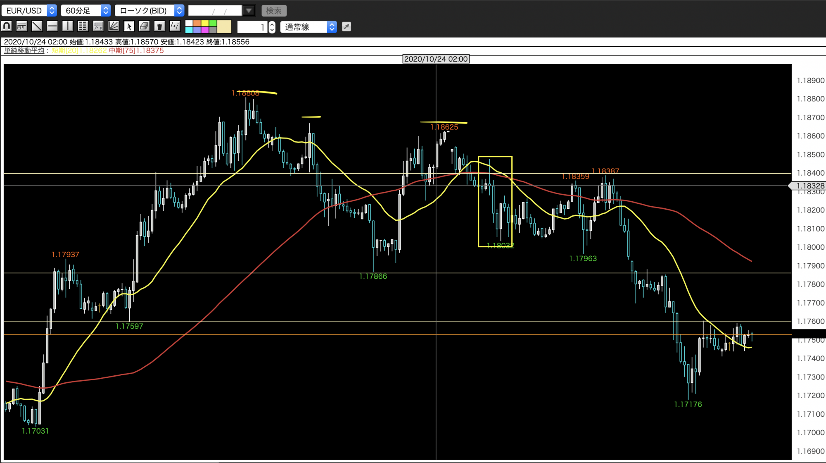This screenshot has height=463, width=826.
Task: Pick the cyan color swatch
Action: (x=189, y=30)
